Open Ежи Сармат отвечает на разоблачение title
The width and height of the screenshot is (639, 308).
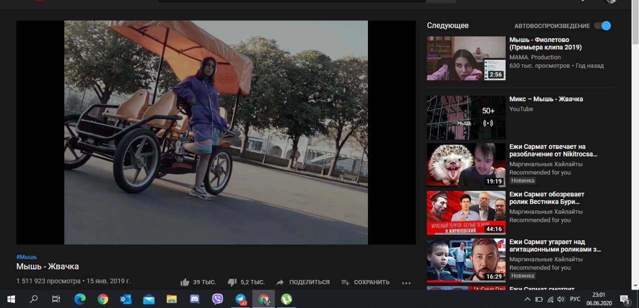pyautogui.click(x=553, y=151)
